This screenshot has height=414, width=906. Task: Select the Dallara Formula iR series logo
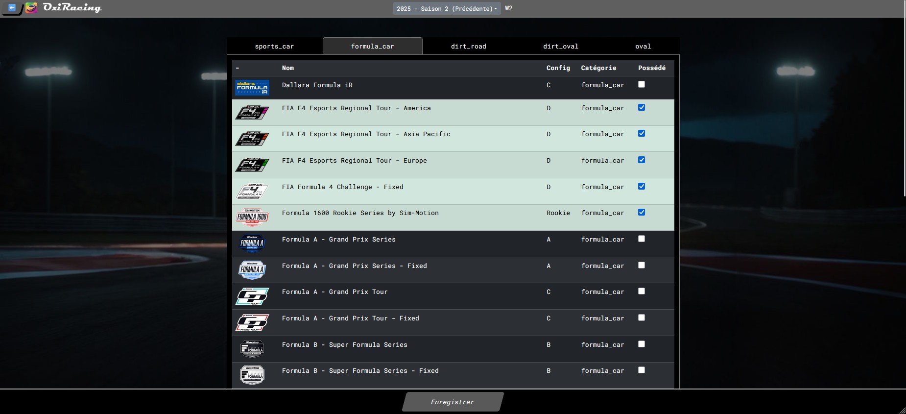click(x=252, y=88)
